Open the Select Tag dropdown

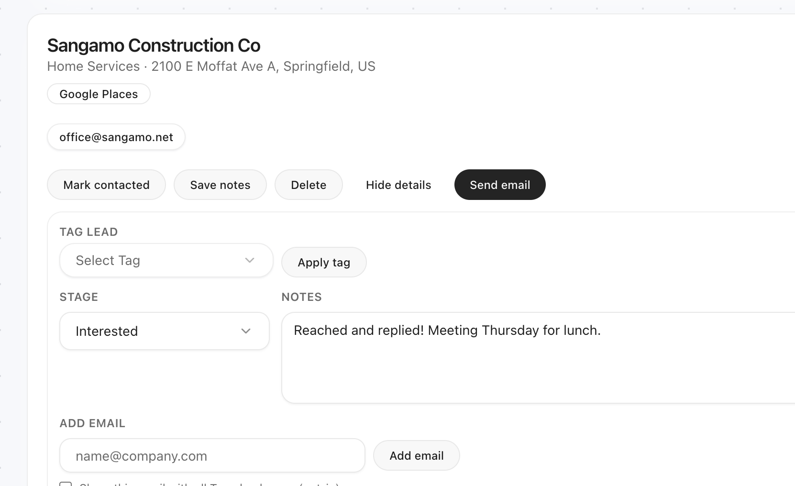tap(166, 260)
